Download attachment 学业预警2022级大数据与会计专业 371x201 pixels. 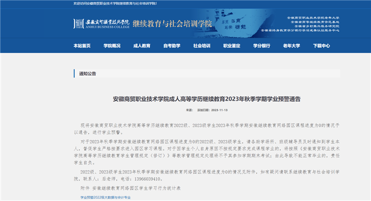(x=105, y=197)
